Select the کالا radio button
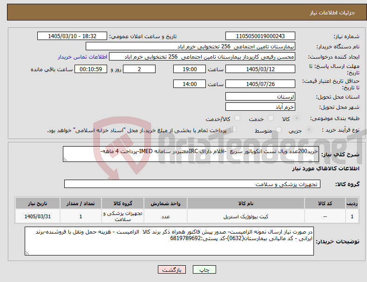 (x=297, y=118)
